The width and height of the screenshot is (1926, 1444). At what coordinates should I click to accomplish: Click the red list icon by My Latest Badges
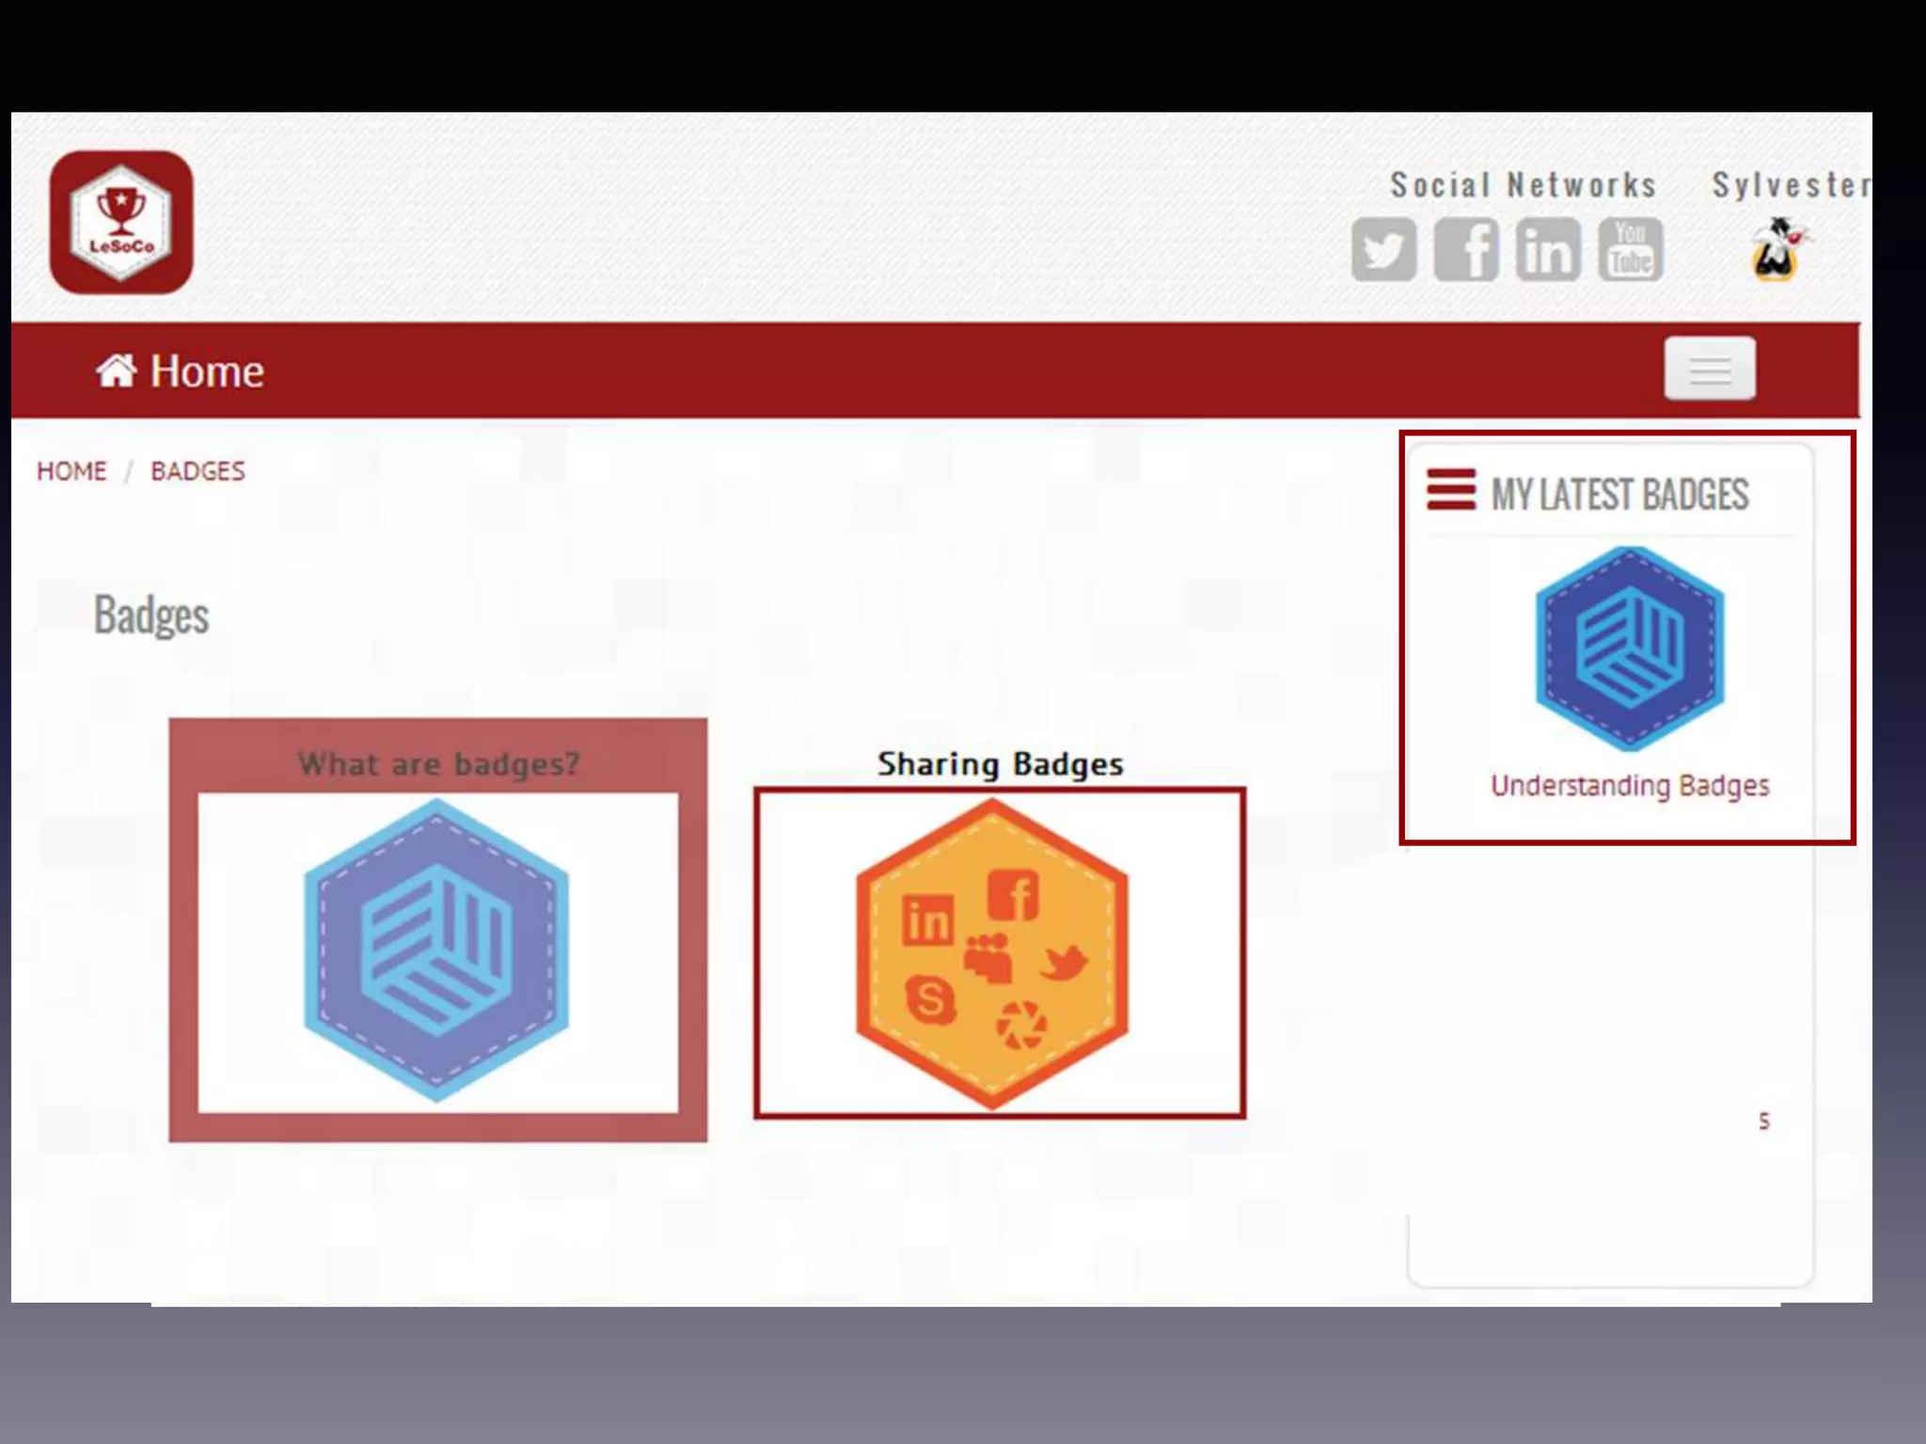click(1450, 490)
